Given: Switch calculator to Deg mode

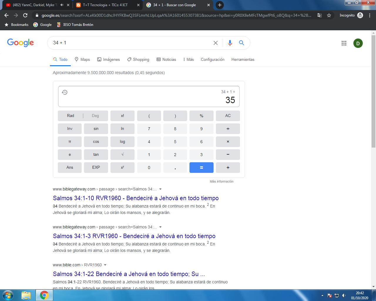Looking at the screenshot, I should pyautogui.click(x=95, y=116).
